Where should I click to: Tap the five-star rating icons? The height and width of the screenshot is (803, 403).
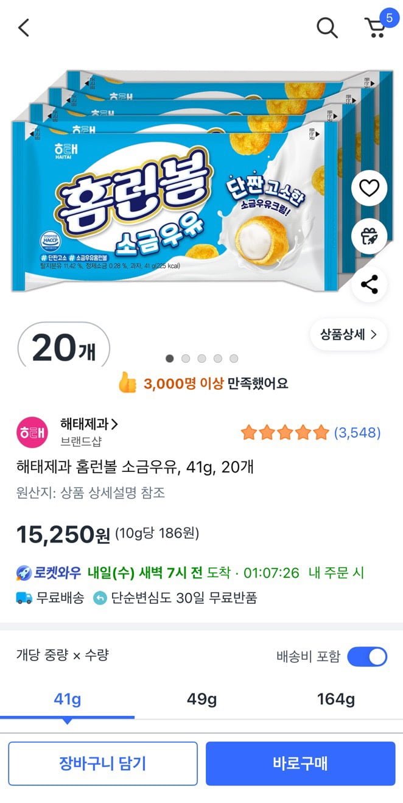[284, 433]
